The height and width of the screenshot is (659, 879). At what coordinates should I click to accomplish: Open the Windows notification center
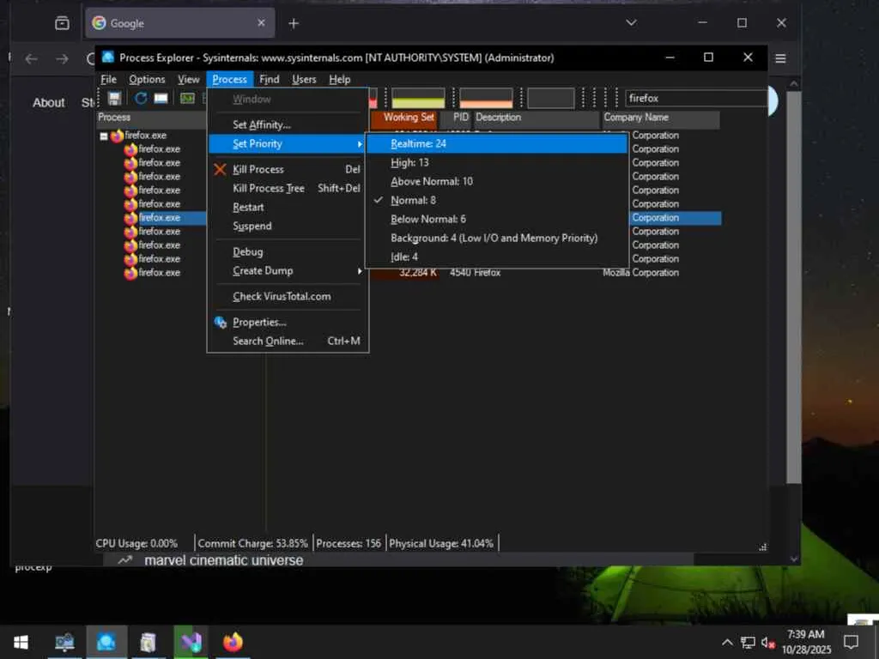pyautogui.click(x=851, y=642)
